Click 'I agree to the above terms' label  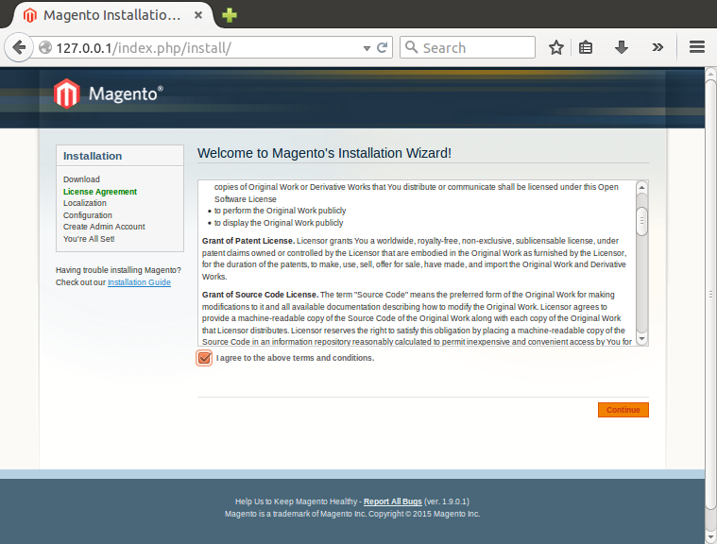295,358
